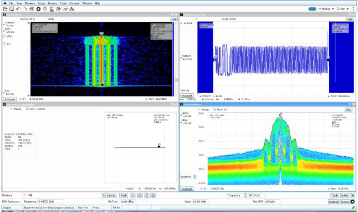Viewport: 358px width, 212px height.
Task: Open the Connect menu
Action: coord(74,3)
